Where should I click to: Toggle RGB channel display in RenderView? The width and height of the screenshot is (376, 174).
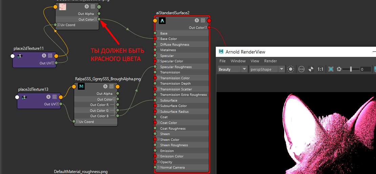click(301, 69)
